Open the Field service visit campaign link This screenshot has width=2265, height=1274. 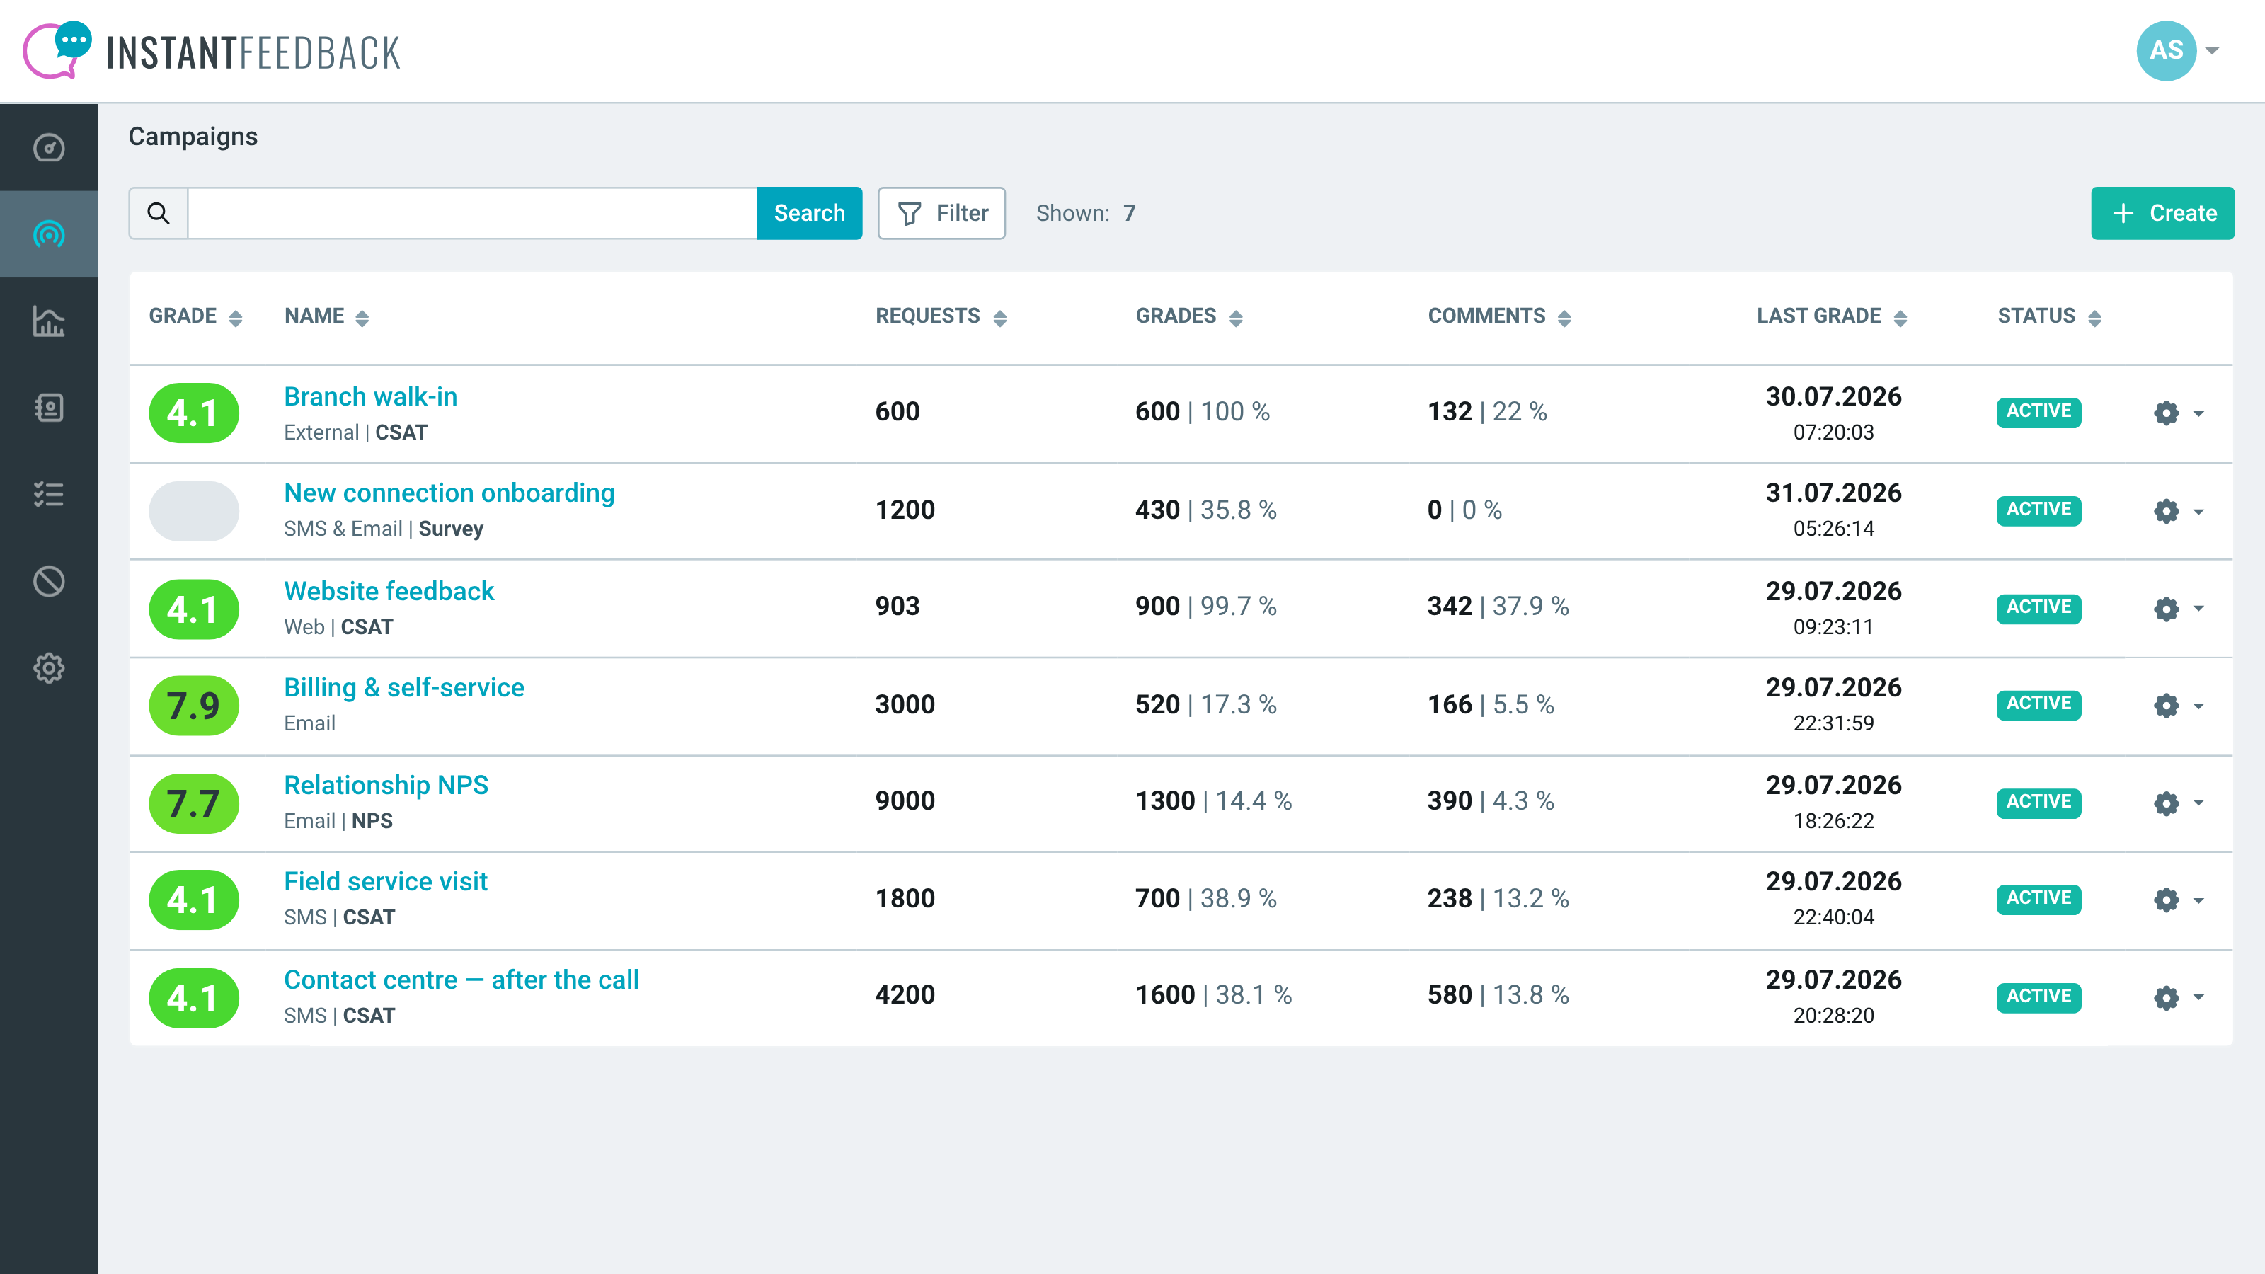(385, 882)
